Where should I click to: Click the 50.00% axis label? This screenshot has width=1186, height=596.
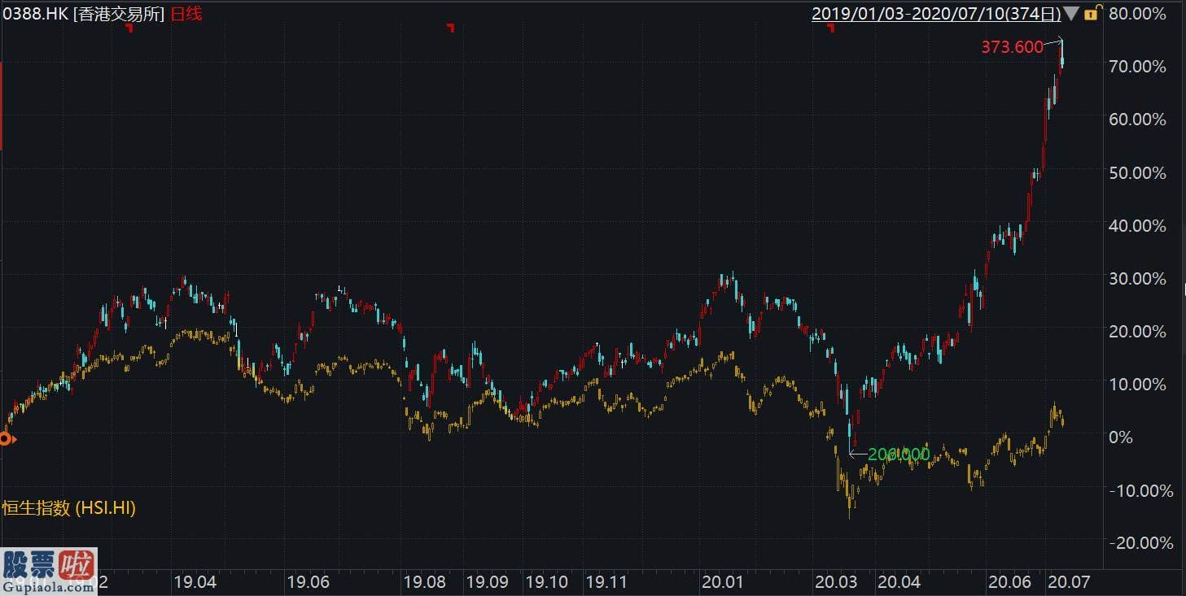(x=1137, y=172)
